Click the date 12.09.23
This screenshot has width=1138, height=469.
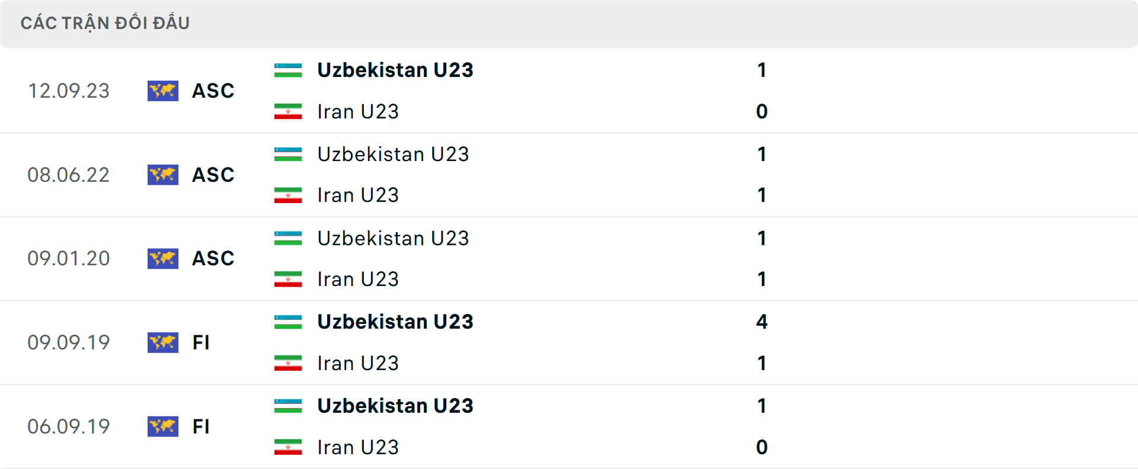(69, 91)
